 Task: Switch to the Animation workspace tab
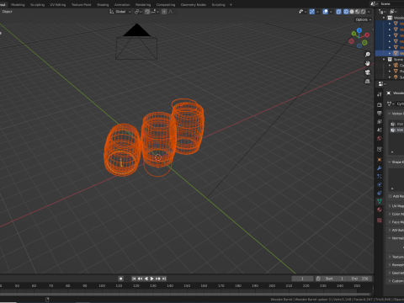point(122,4)
